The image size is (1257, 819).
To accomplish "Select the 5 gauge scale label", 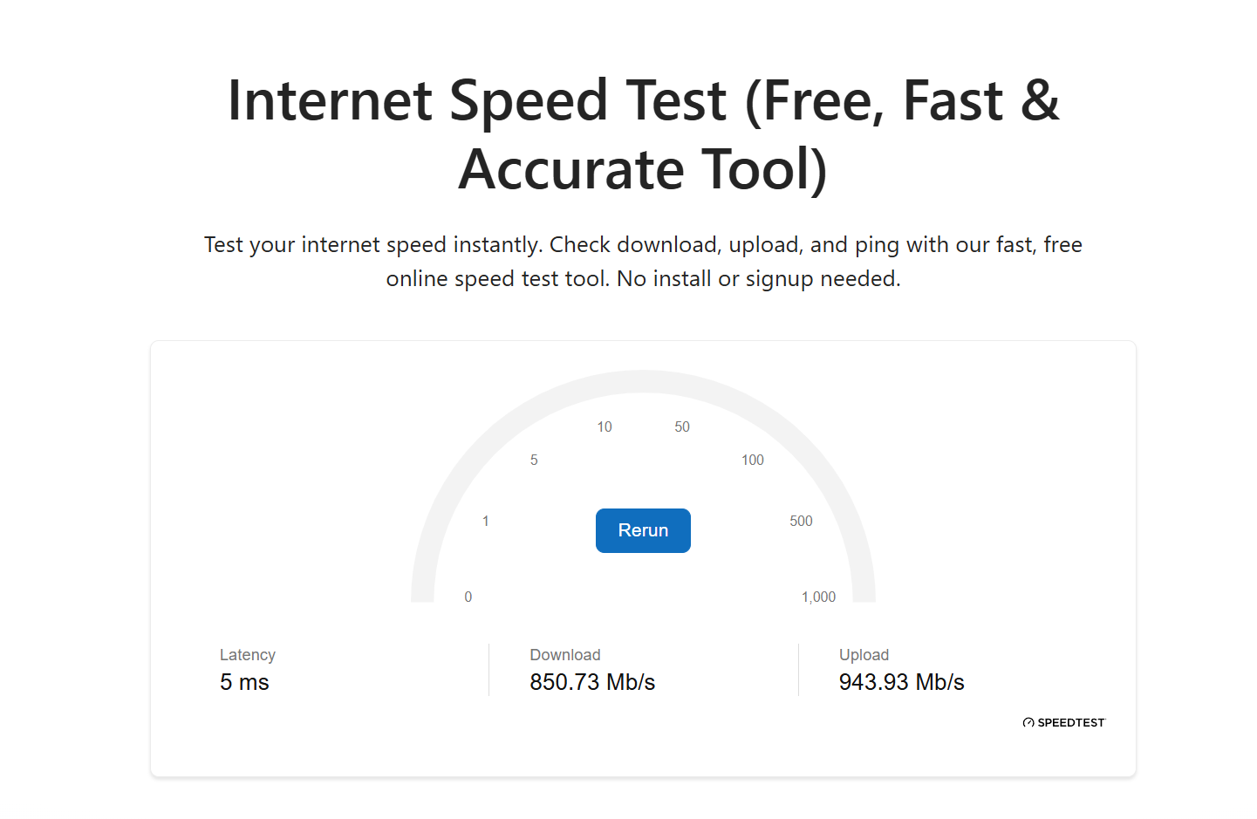I will pyautogui.click(x=534, y=460).
